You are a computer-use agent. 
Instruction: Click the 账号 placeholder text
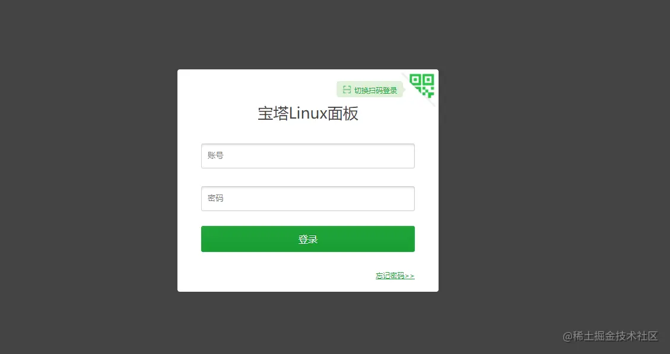coord(215,155)
